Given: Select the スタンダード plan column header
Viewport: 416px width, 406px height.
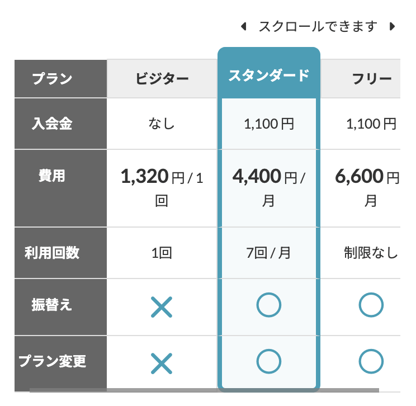Looking at the screenshot, I should tap(268, 75).
